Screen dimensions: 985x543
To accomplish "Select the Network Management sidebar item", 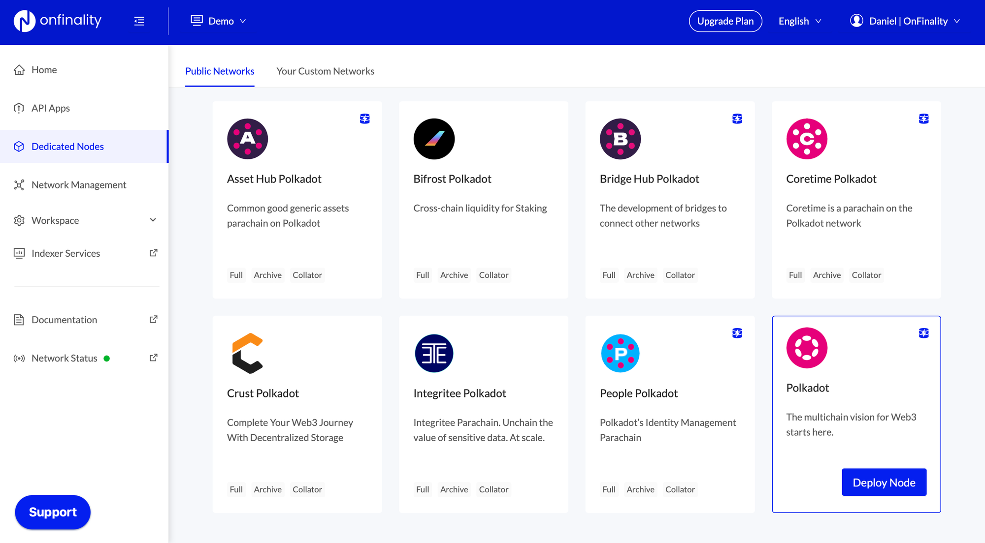I will [x=78, y=184].
